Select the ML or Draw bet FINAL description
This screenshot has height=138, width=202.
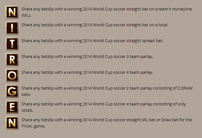pos(107,123)
